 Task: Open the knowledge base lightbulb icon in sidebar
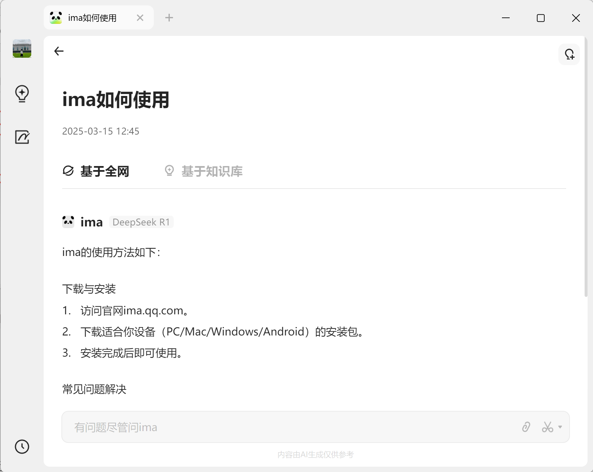22,94
